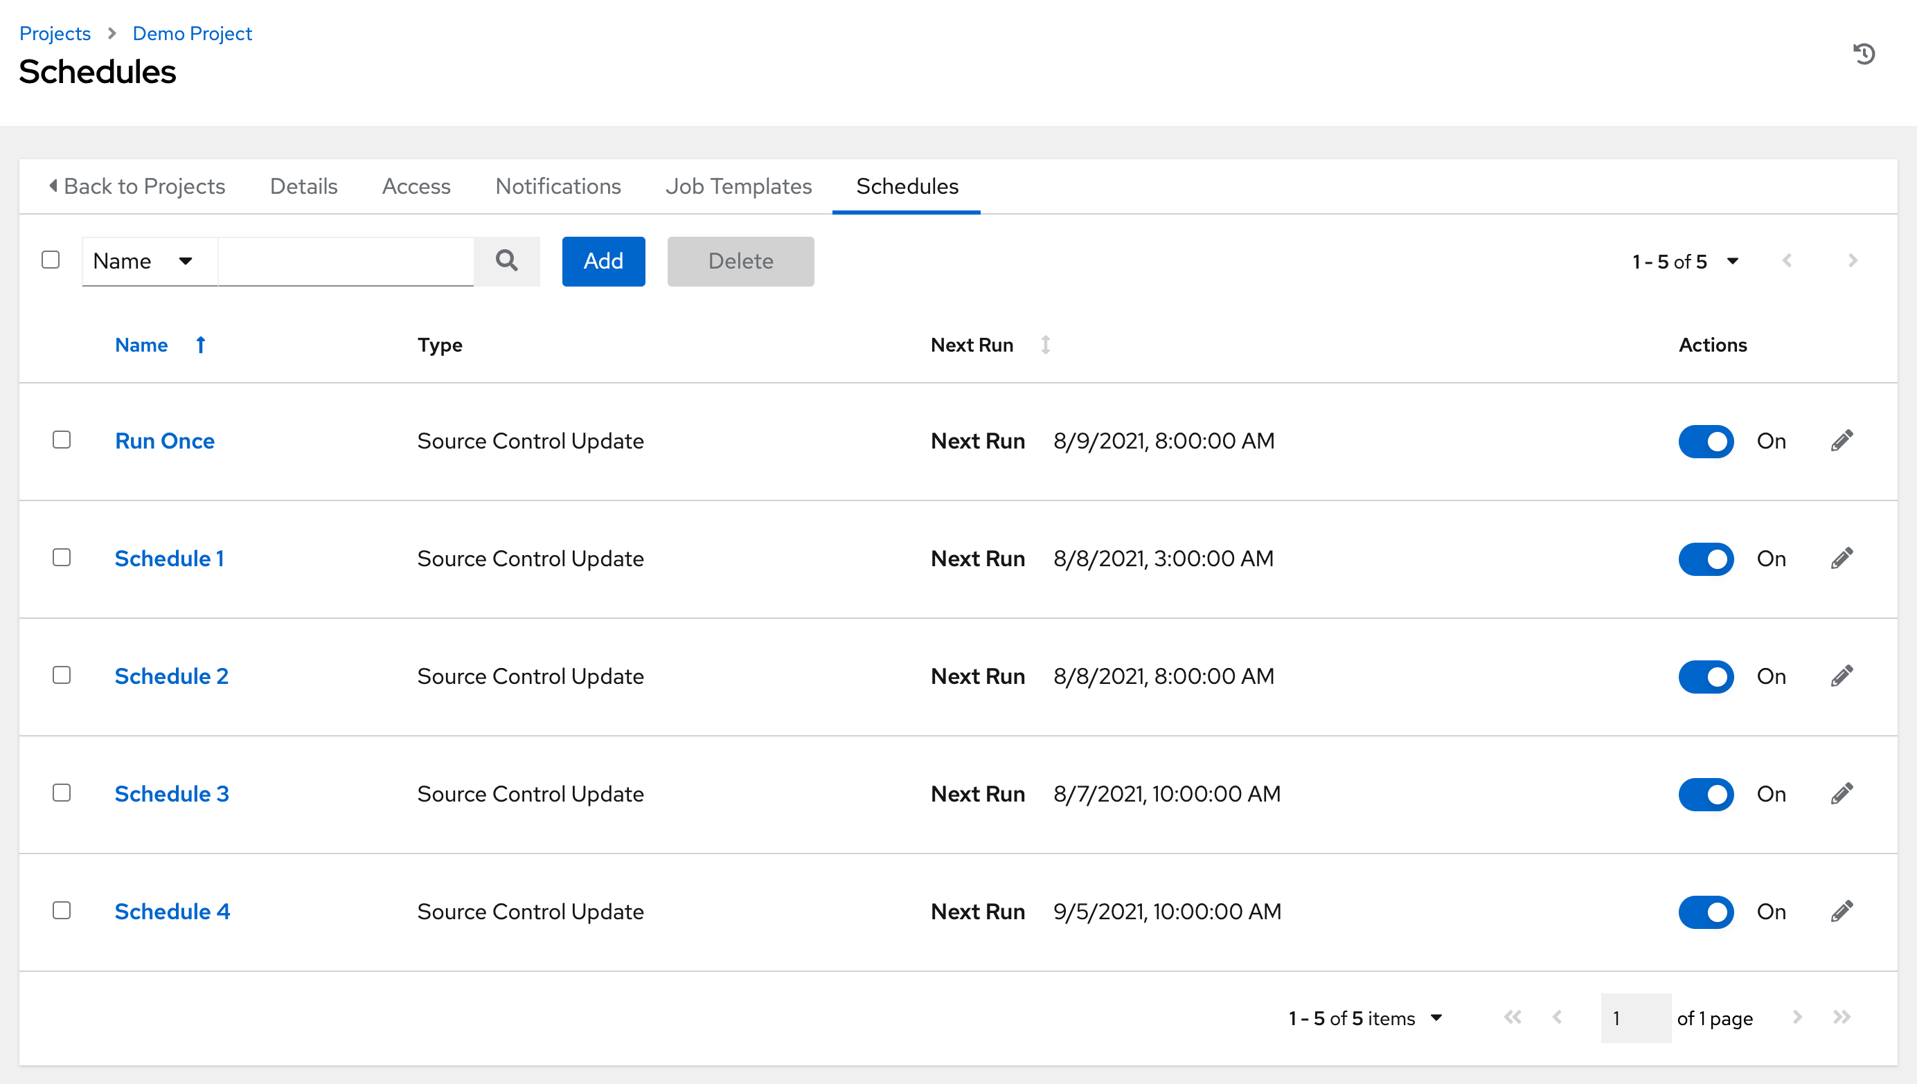Switch to the Job Templates tab
This screenshot has width=1917, height=1084.
click(x=739, y=186)
